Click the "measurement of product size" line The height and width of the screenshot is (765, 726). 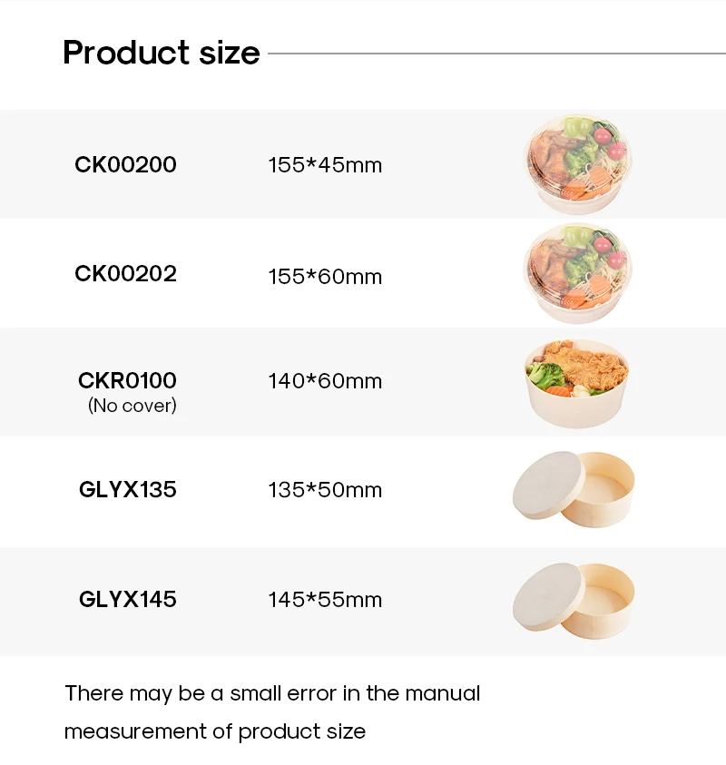click(215, 731)
